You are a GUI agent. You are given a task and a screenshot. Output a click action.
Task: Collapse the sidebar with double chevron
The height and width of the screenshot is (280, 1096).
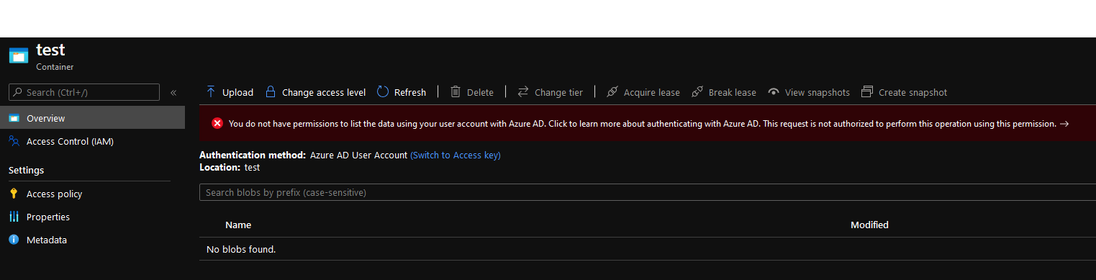tap(173, 92)
